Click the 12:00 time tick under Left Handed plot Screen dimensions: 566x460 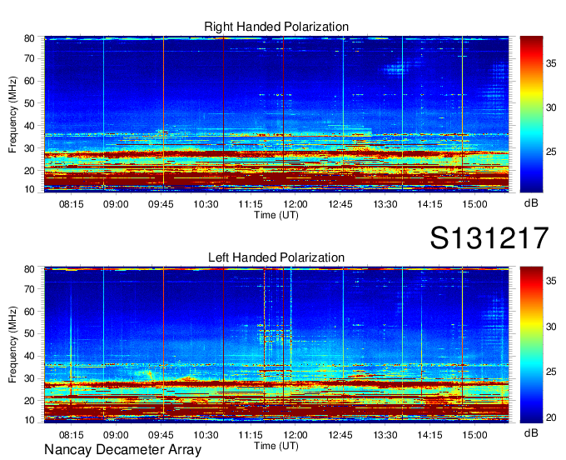[x=295, y=435]
